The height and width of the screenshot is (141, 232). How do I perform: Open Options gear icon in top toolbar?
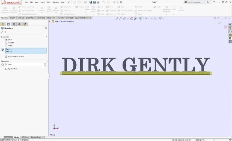[x=121, y=2]
